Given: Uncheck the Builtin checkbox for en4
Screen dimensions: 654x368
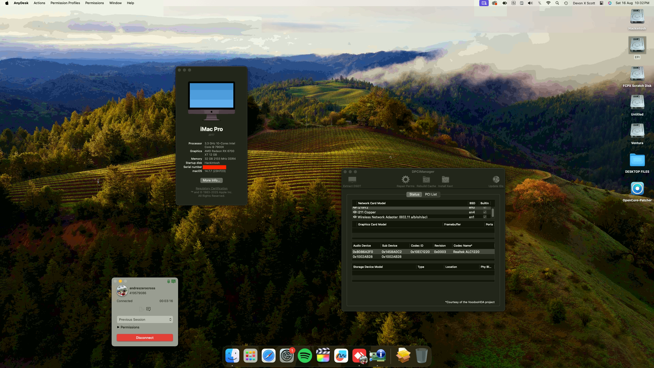Looking at the screenshot, I should 485,212.
